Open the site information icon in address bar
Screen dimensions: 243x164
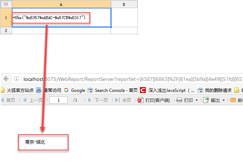tap(17, 79)
